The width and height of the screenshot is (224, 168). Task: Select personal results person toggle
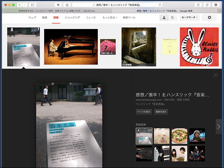click(x=164, y=17)
